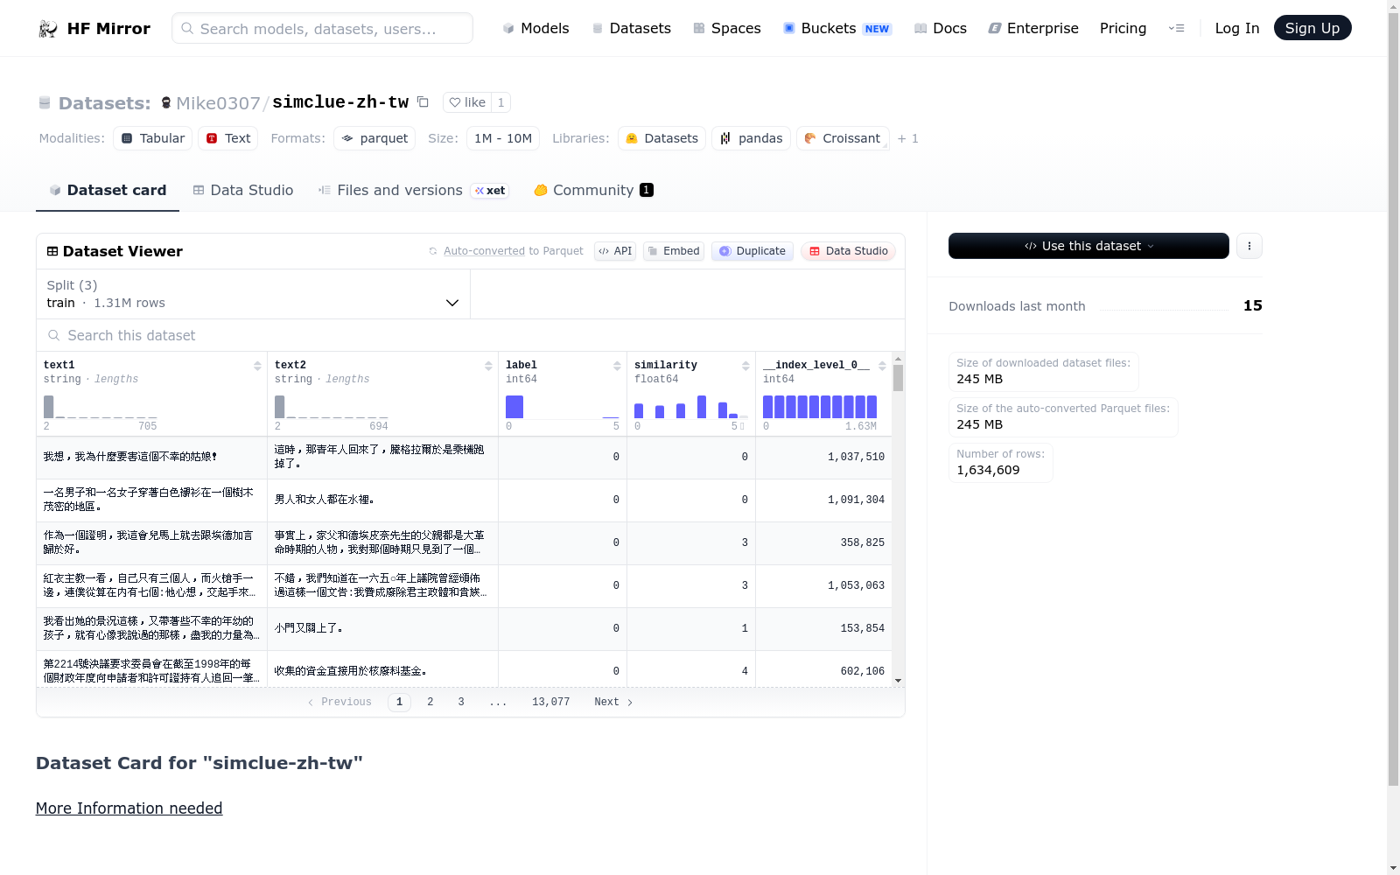Click the HF Mirror logo icon
The height and width of the screenshot is (875, 1400).
(x=48, y=29)
